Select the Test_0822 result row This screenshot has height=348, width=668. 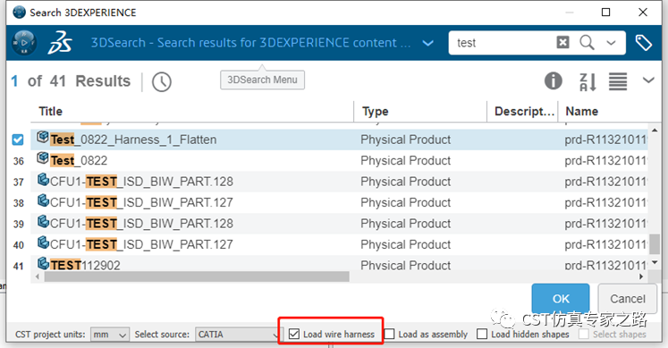point(339,161)
